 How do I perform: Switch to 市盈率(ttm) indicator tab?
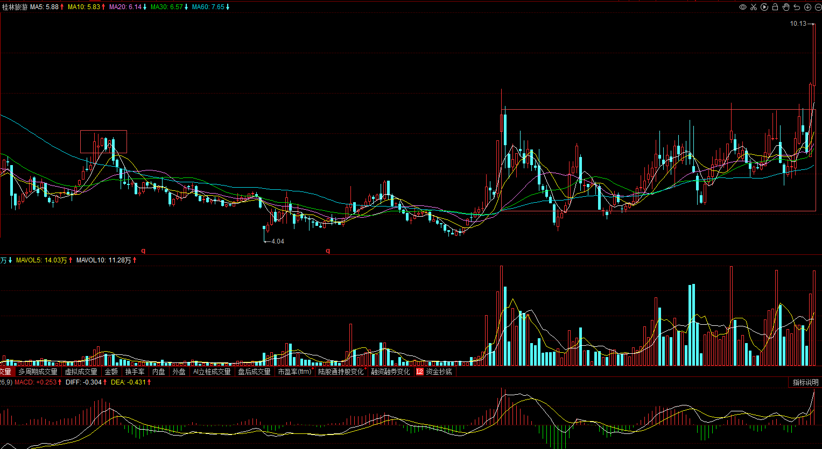coord(295,372)
